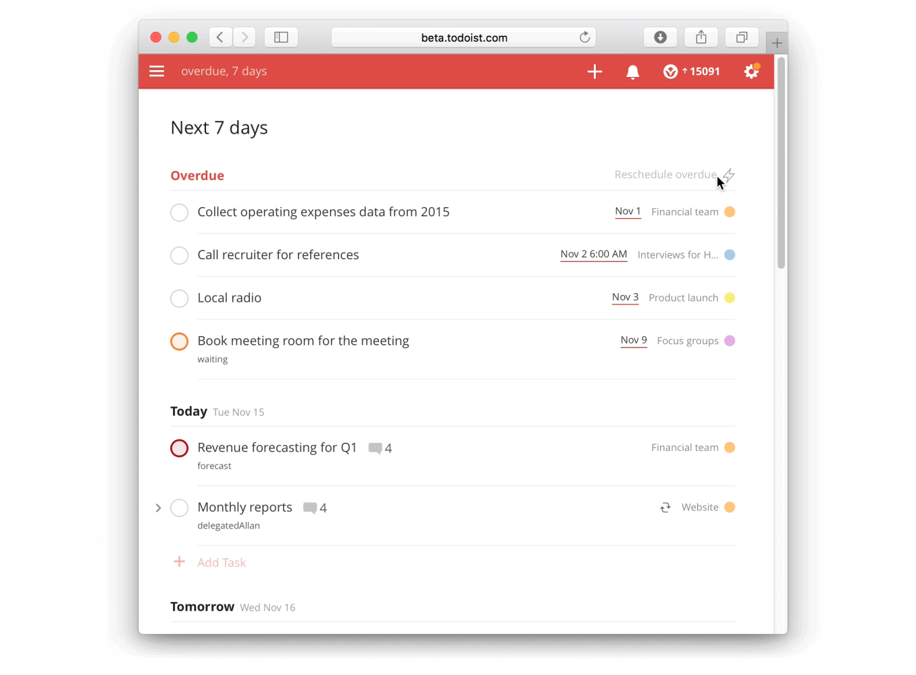
Task: Open task Book meeting room for the meeting
Action: click(x=303, y=341)
